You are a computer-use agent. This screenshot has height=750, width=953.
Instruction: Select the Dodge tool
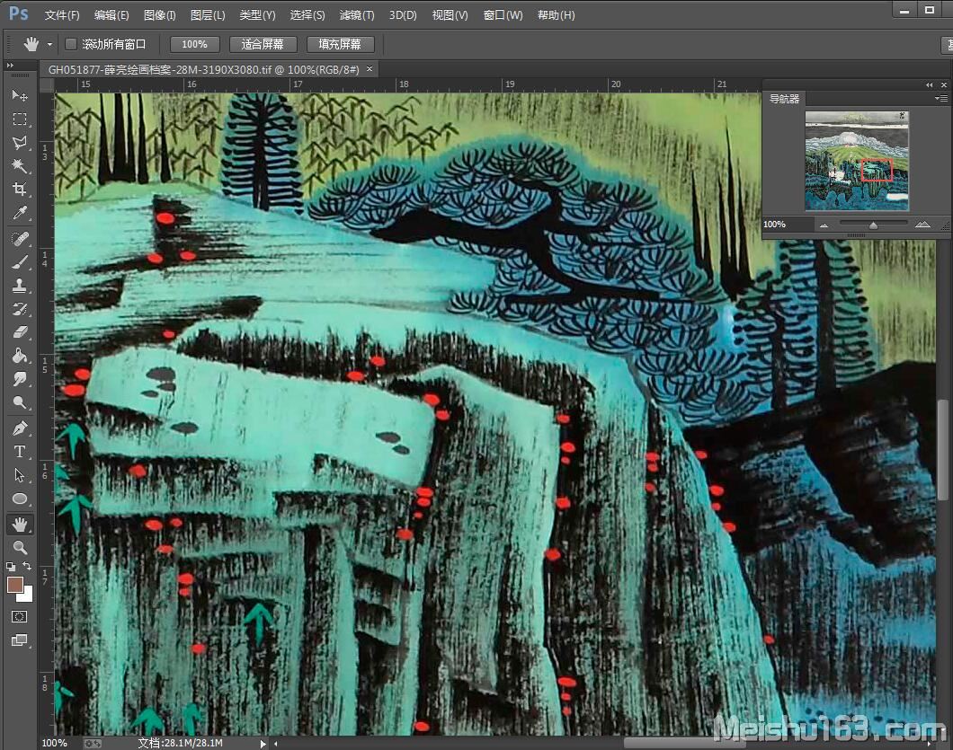(20, 402)
